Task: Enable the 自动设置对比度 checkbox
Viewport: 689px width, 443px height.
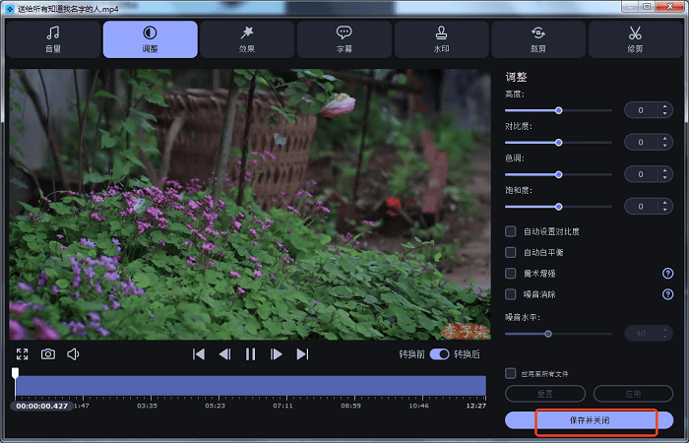Action: coord(510,231)
